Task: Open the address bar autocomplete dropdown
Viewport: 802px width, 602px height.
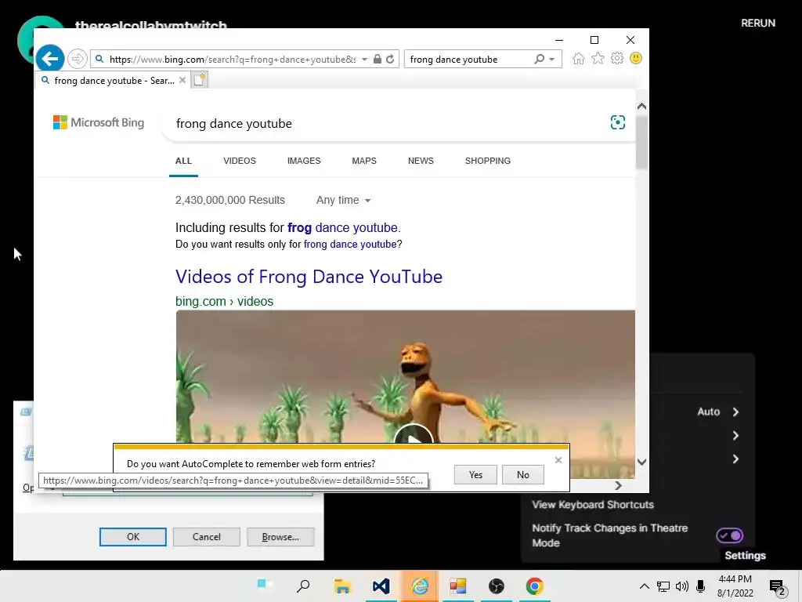Action: click(364, 60)
